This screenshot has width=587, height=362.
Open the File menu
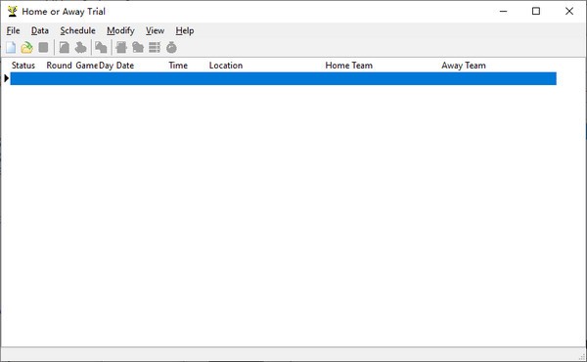pos(13,30)
